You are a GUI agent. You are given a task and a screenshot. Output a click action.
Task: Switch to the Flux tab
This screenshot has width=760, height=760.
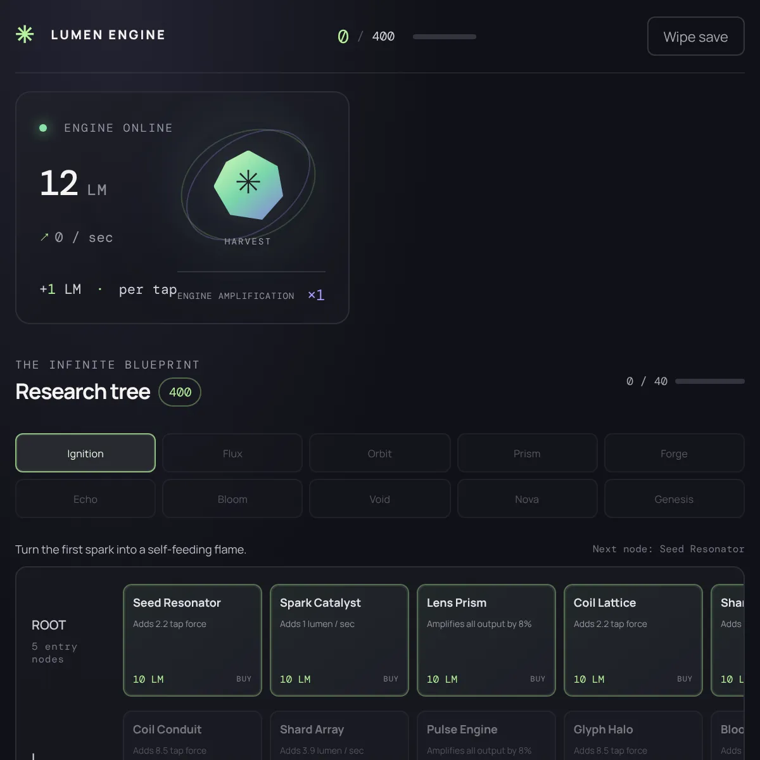(x=232, y=453)
